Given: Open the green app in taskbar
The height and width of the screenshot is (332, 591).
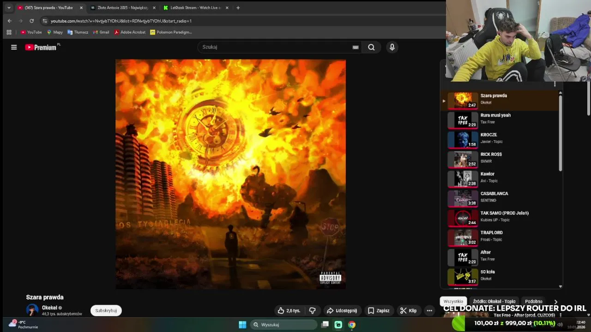Looking at the screenshot, I should coord(338,325).
